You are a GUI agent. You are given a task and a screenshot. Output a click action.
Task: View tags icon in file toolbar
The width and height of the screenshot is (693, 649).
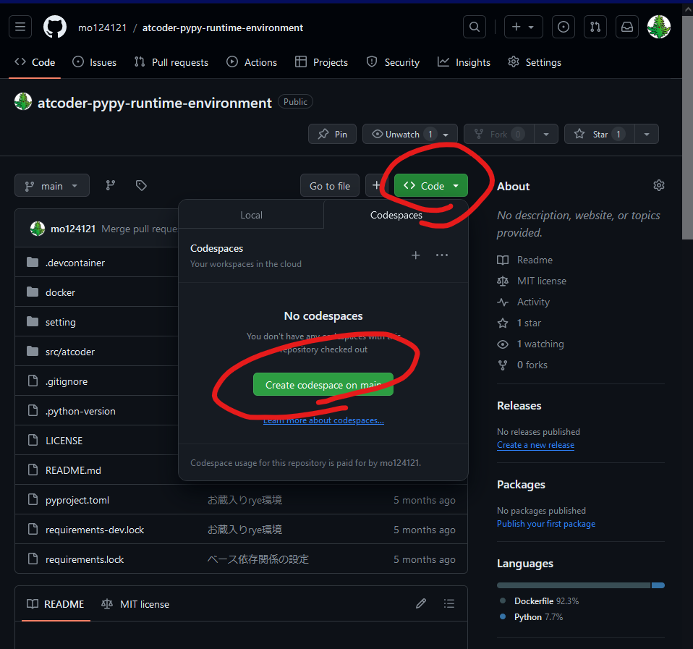(141, 185)
